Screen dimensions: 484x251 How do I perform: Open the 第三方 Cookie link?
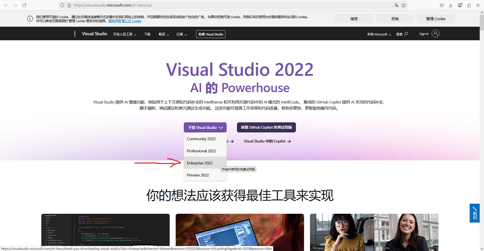[132, 21]
